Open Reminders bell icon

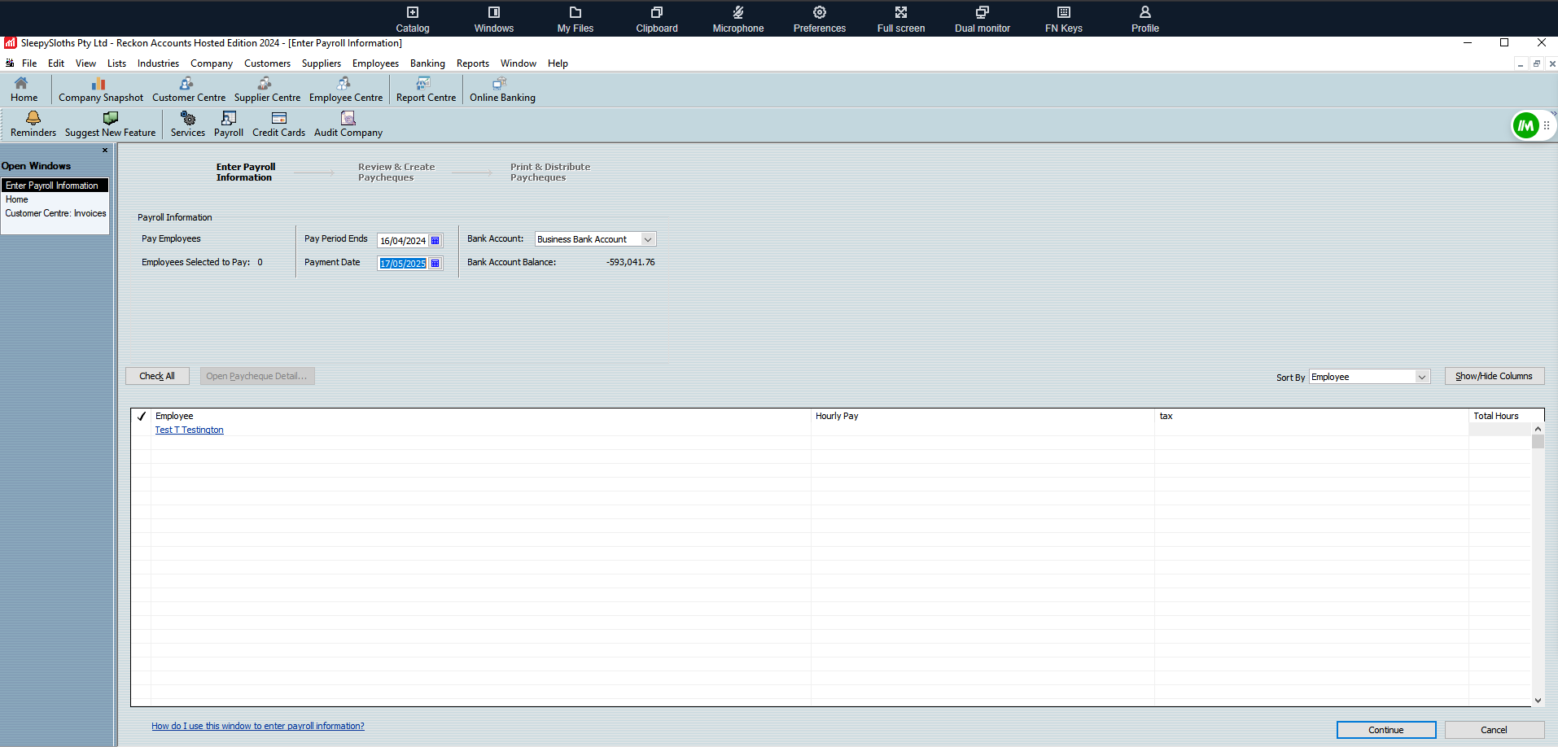click(x=33, y=124)
